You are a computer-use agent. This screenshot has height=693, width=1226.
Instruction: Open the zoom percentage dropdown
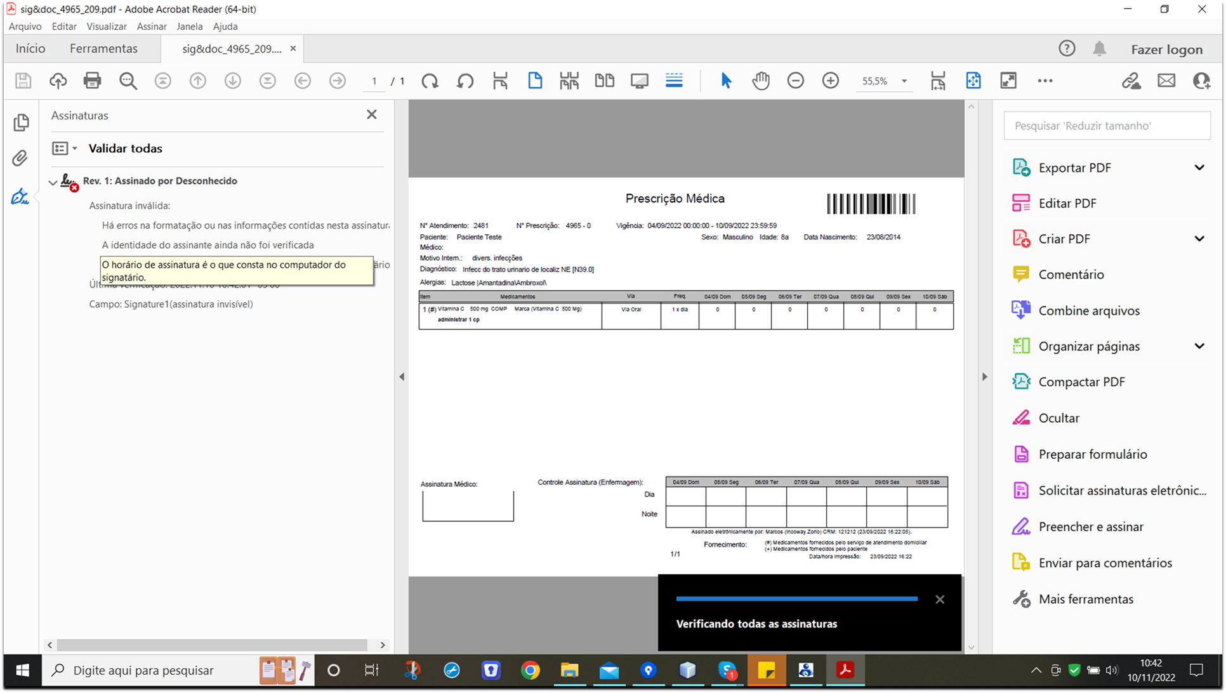[x=904, y=81]
